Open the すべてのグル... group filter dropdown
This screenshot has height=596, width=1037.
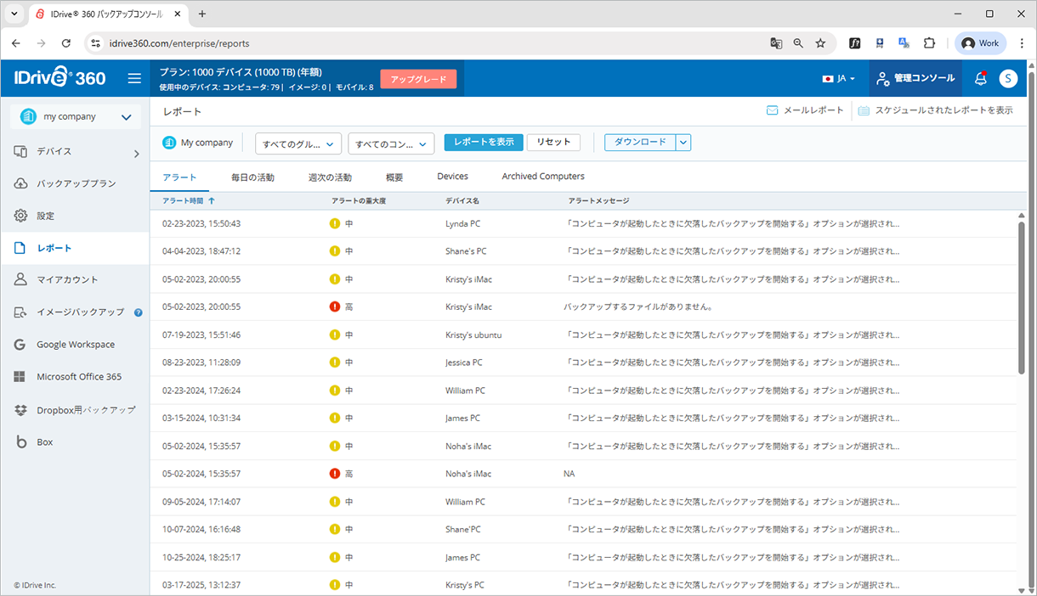click(297, 143)
